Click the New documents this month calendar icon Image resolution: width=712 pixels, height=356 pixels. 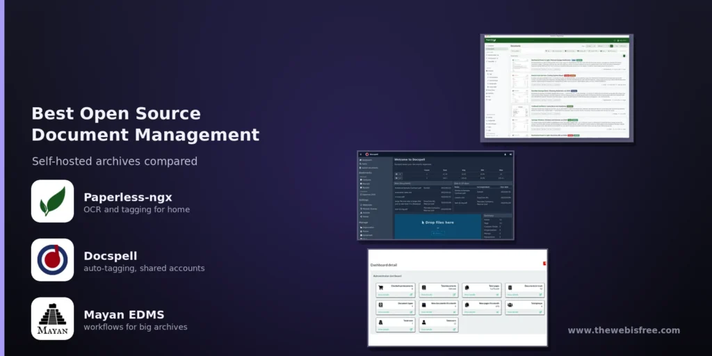click(423, 305)
